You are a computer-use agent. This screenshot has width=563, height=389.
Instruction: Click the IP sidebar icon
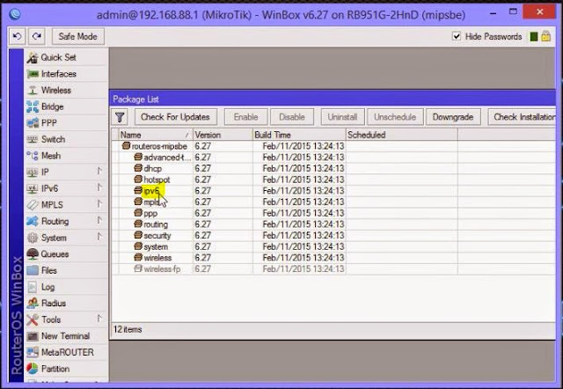coord(33,172)
